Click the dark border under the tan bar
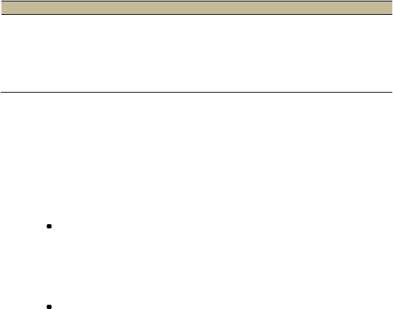393x309 pixels. click(x=196, y=14)
